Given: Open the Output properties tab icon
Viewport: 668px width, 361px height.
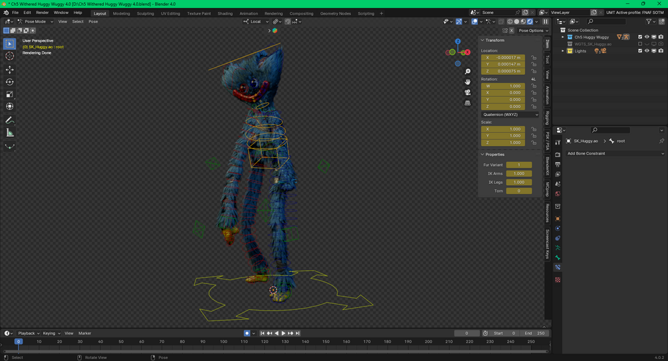Looking at the screenshot, I should coord(558,165).
